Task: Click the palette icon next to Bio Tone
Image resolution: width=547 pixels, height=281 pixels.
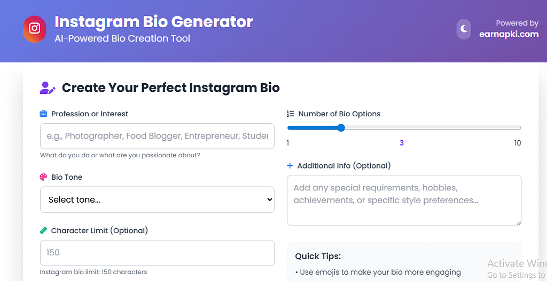Action: (44, 177)
